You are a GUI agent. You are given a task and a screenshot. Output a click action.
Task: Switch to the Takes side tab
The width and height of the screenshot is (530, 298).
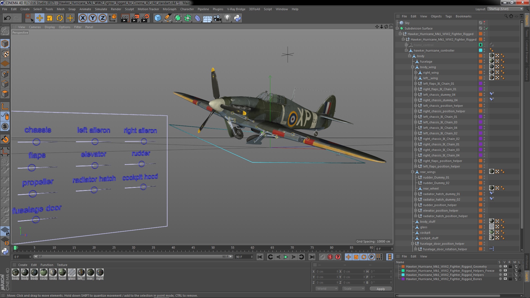527,33
